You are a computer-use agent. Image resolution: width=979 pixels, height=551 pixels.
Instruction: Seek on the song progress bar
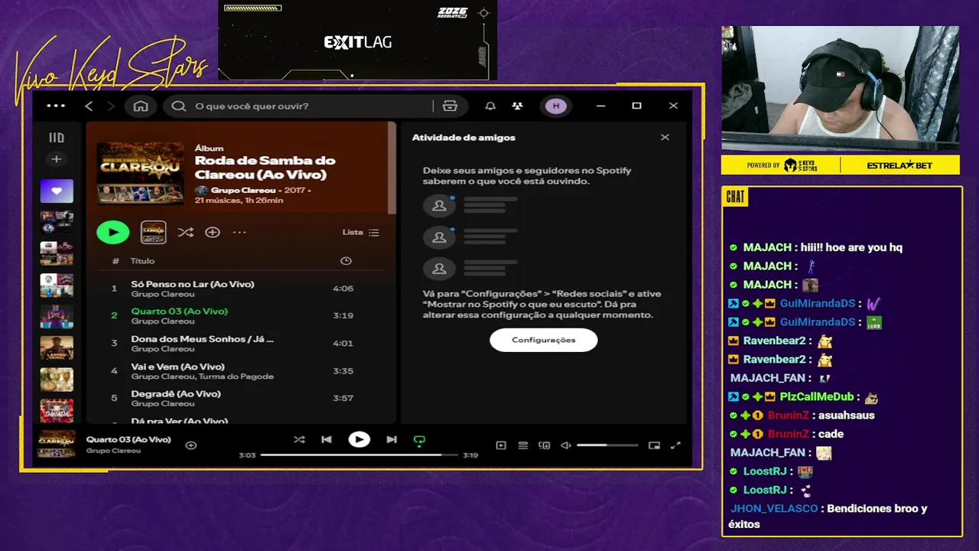point(359,455)
